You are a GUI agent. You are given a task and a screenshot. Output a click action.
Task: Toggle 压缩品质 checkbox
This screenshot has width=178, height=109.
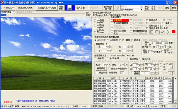147,20
